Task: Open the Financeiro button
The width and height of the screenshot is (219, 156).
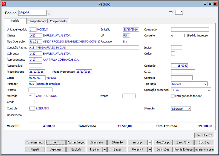Action: pos(97,143)
